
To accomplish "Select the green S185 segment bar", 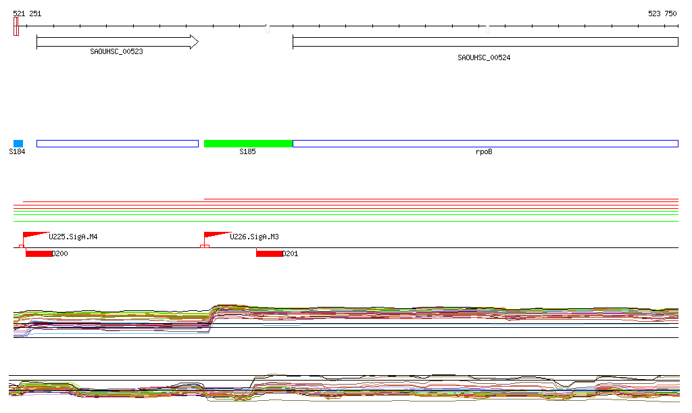I will click(x=248, y=143).
